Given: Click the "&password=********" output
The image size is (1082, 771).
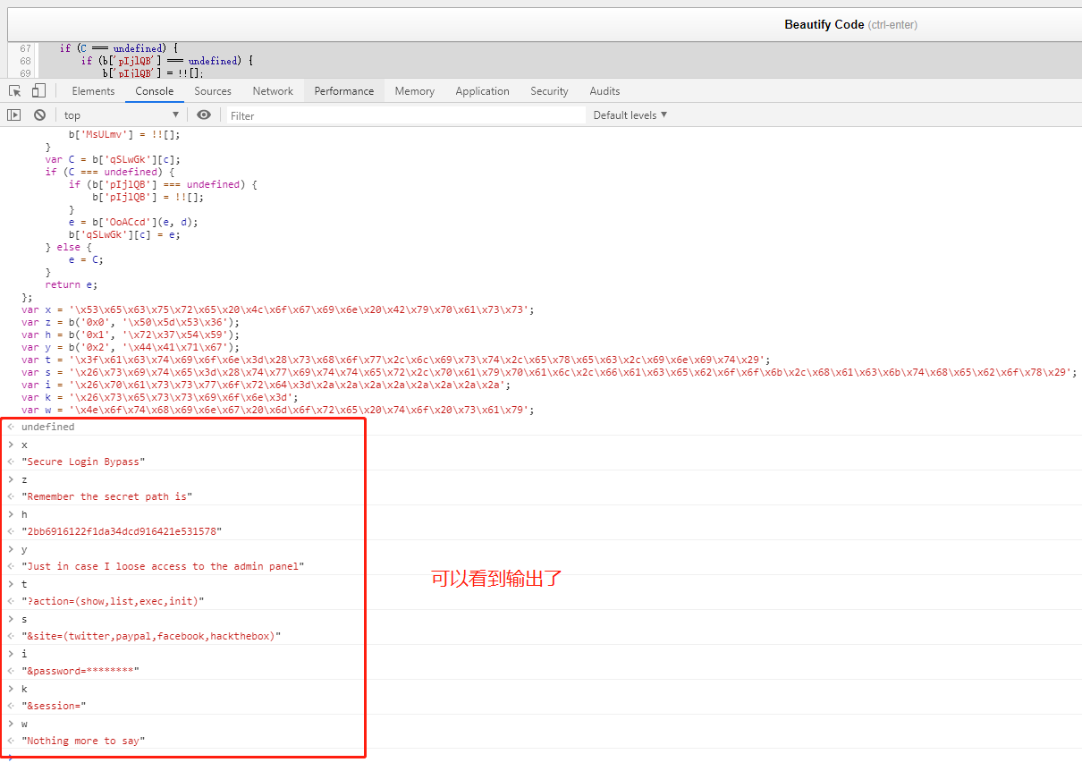Looking at the screenshot, I should click(x=80, y=671).
